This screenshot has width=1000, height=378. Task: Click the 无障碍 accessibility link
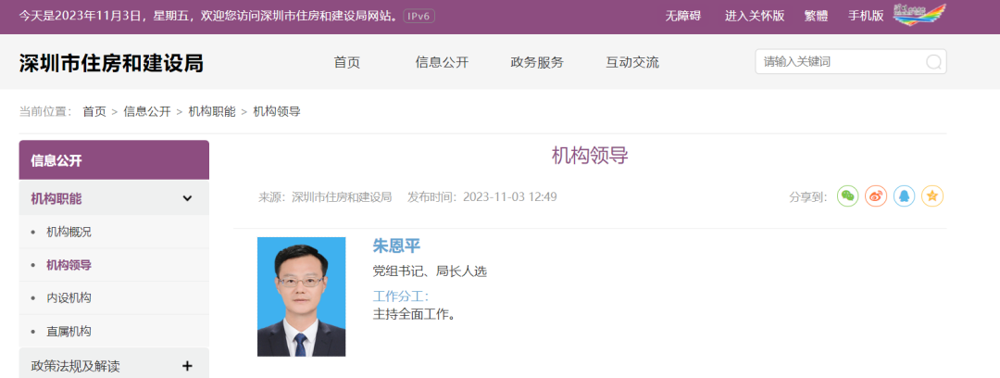(683, 16)
